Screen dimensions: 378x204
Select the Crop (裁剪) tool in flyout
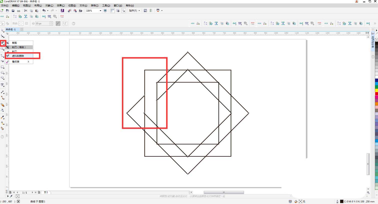coord(14,43)
